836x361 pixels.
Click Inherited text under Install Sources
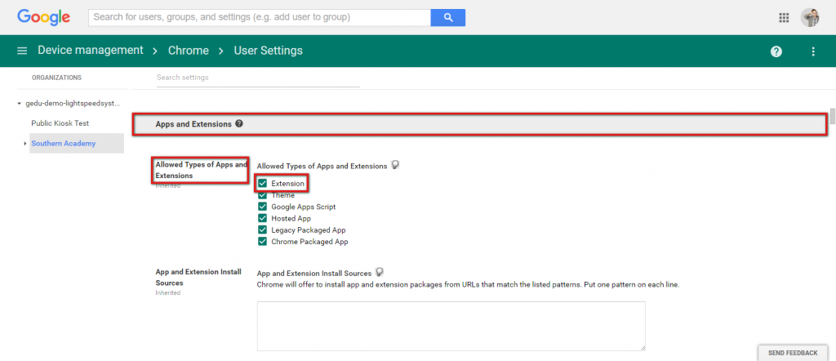click(168, 292)
